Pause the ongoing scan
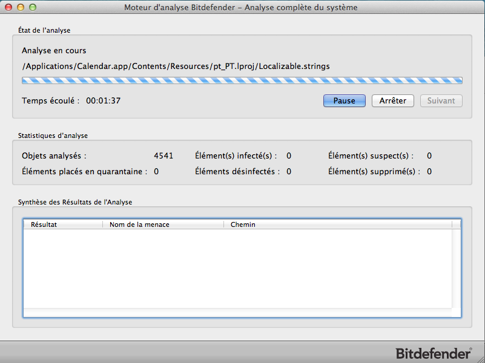Screen dimensions: 485x363 click(x=345, y=100)
